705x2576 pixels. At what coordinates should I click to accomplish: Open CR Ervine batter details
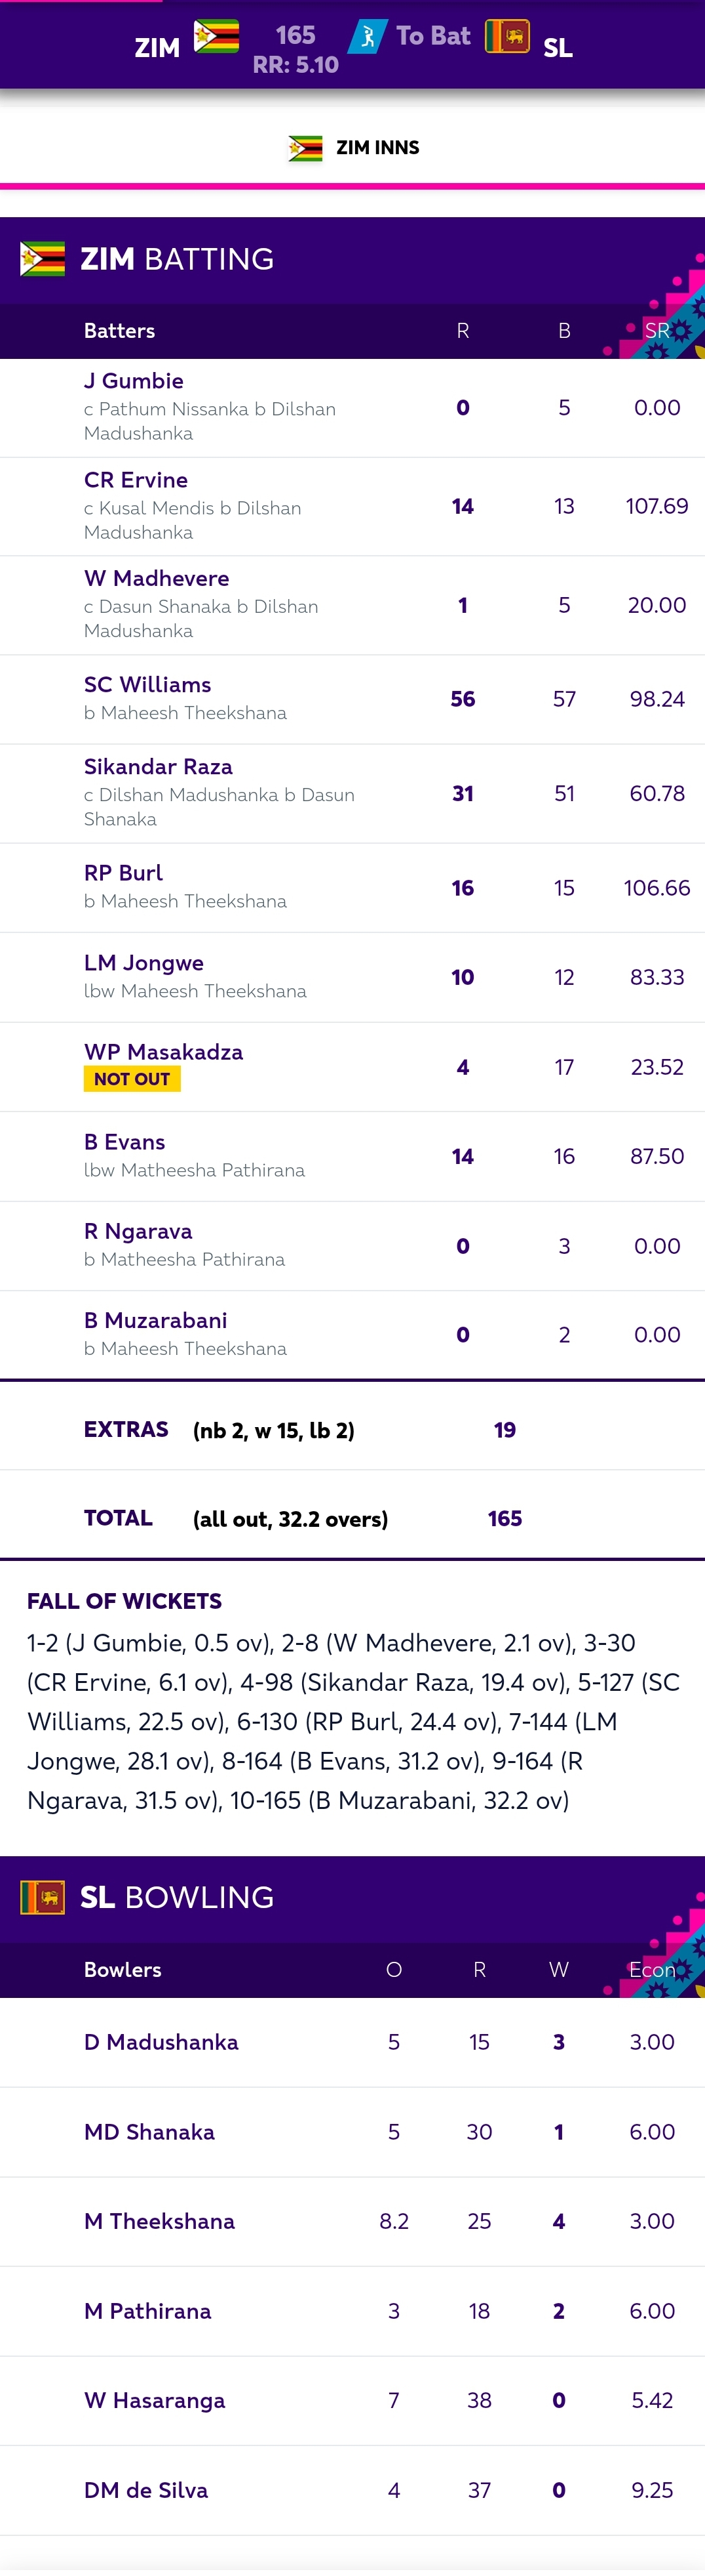point(136,480)
